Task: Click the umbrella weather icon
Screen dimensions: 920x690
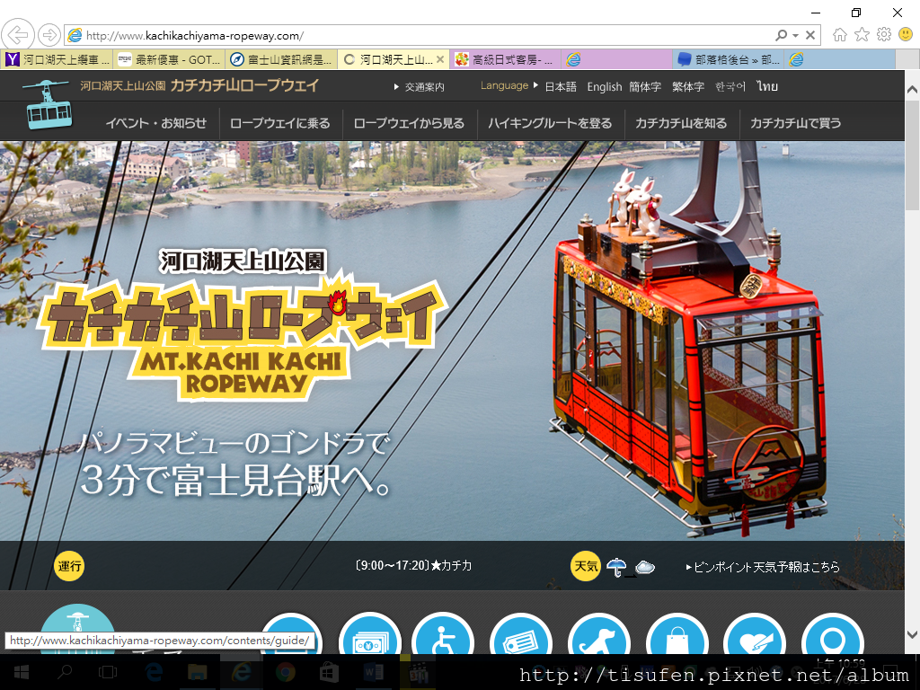Action: (616, 567)
